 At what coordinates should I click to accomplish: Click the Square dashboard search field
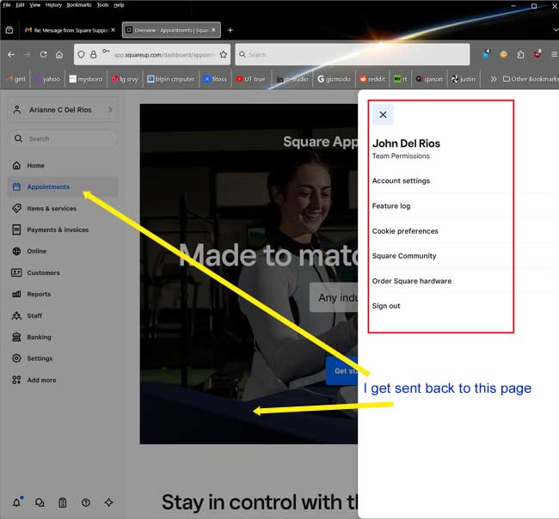pyautogui.click(x=63, y=138)
